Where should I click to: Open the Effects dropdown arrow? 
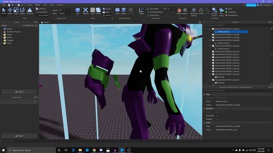pyautogui.click(x=179, y=16)
